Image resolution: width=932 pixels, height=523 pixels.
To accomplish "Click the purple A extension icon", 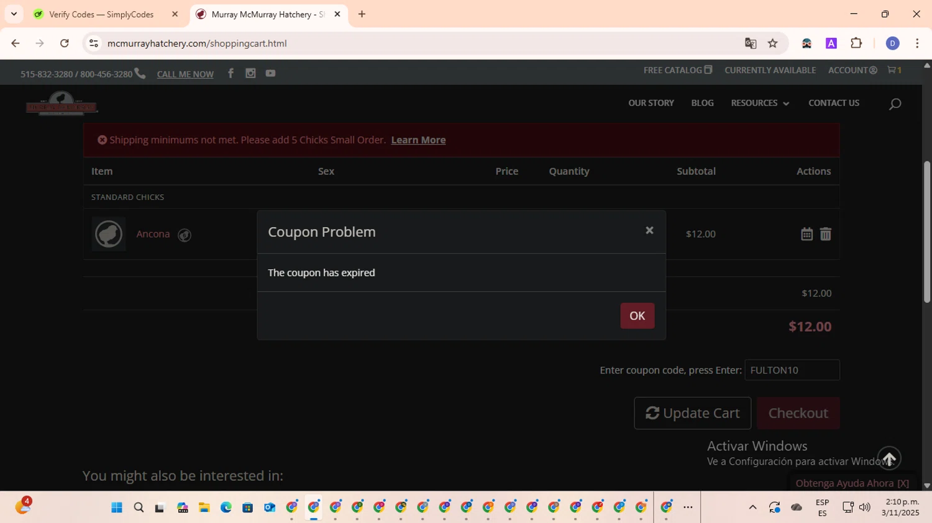I will [831, 43].
